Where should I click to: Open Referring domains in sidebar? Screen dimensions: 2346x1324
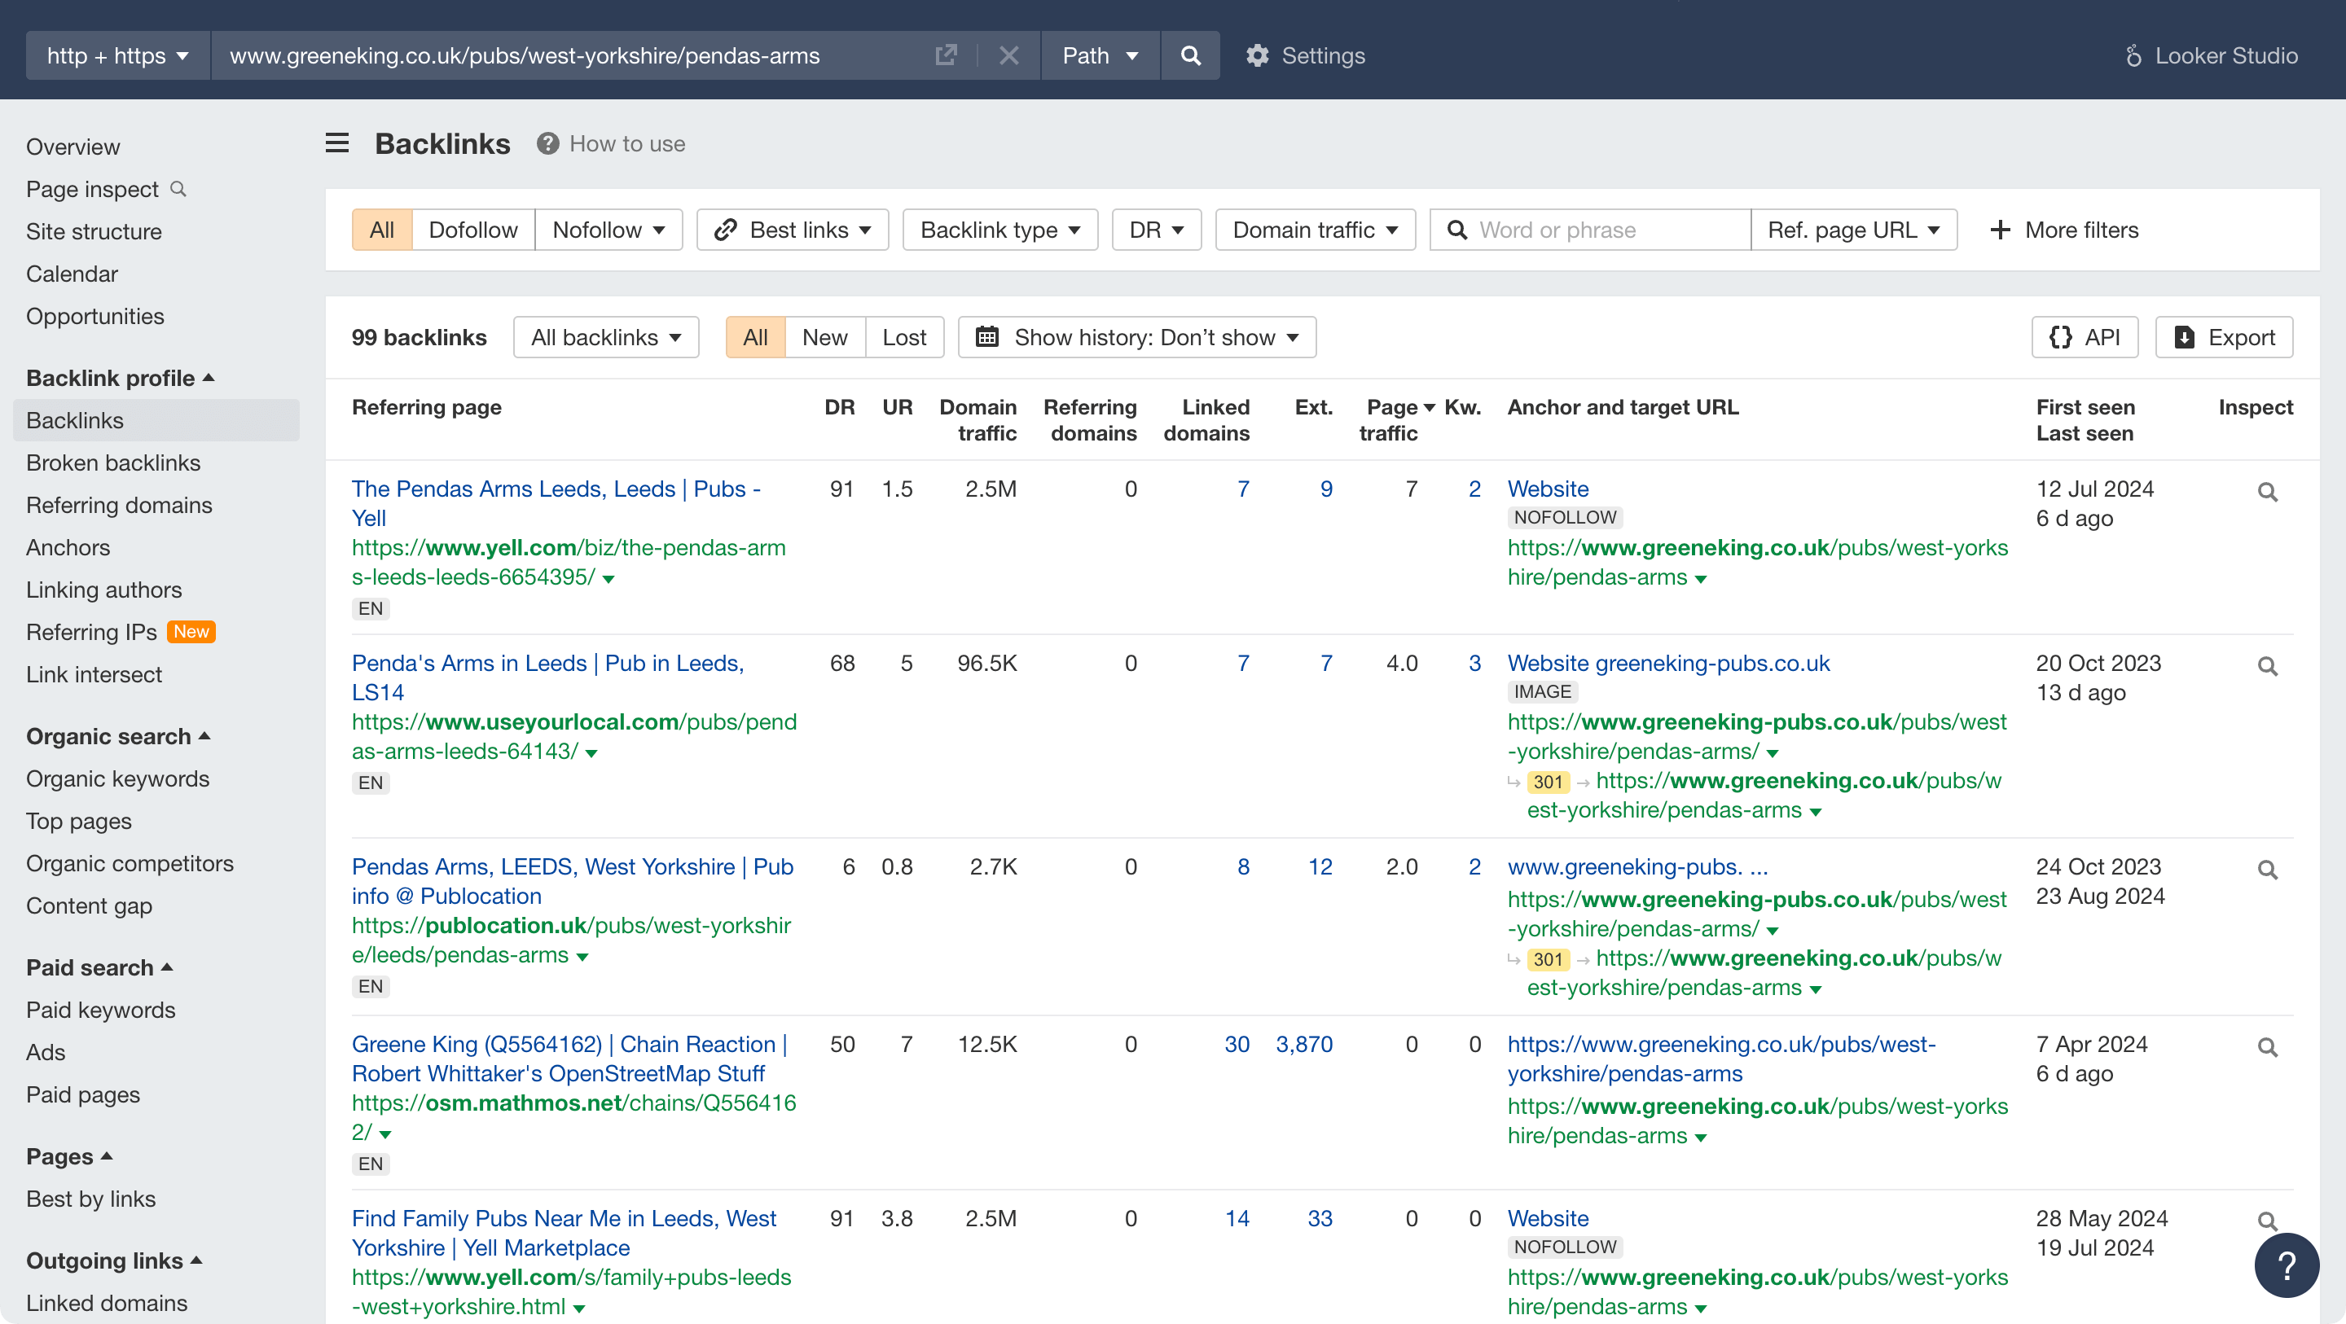point(118,505)
